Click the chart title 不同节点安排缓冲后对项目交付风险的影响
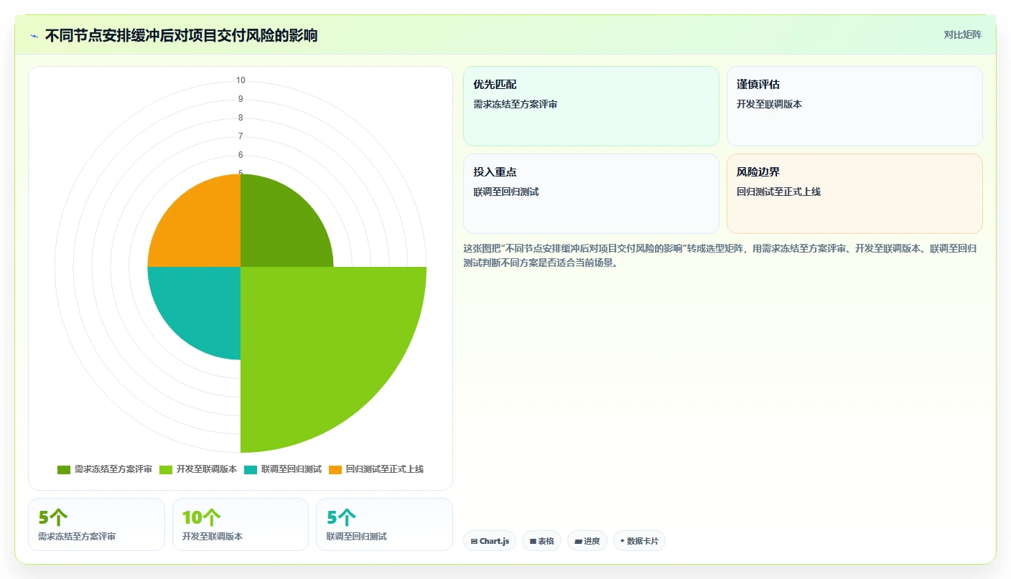Viewport: 1011px width, 579px height. (181, 35)
